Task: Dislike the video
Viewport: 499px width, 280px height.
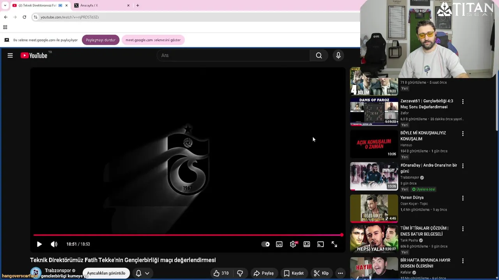Action: [x=240, y=273]
